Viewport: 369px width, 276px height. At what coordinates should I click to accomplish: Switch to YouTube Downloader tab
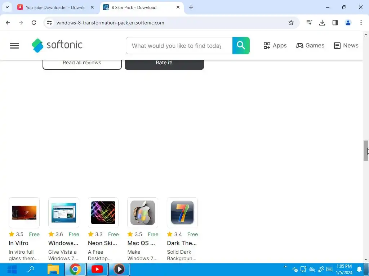56,8
